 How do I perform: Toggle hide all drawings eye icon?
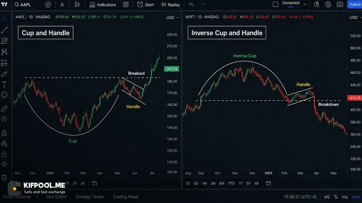[4, 164]
